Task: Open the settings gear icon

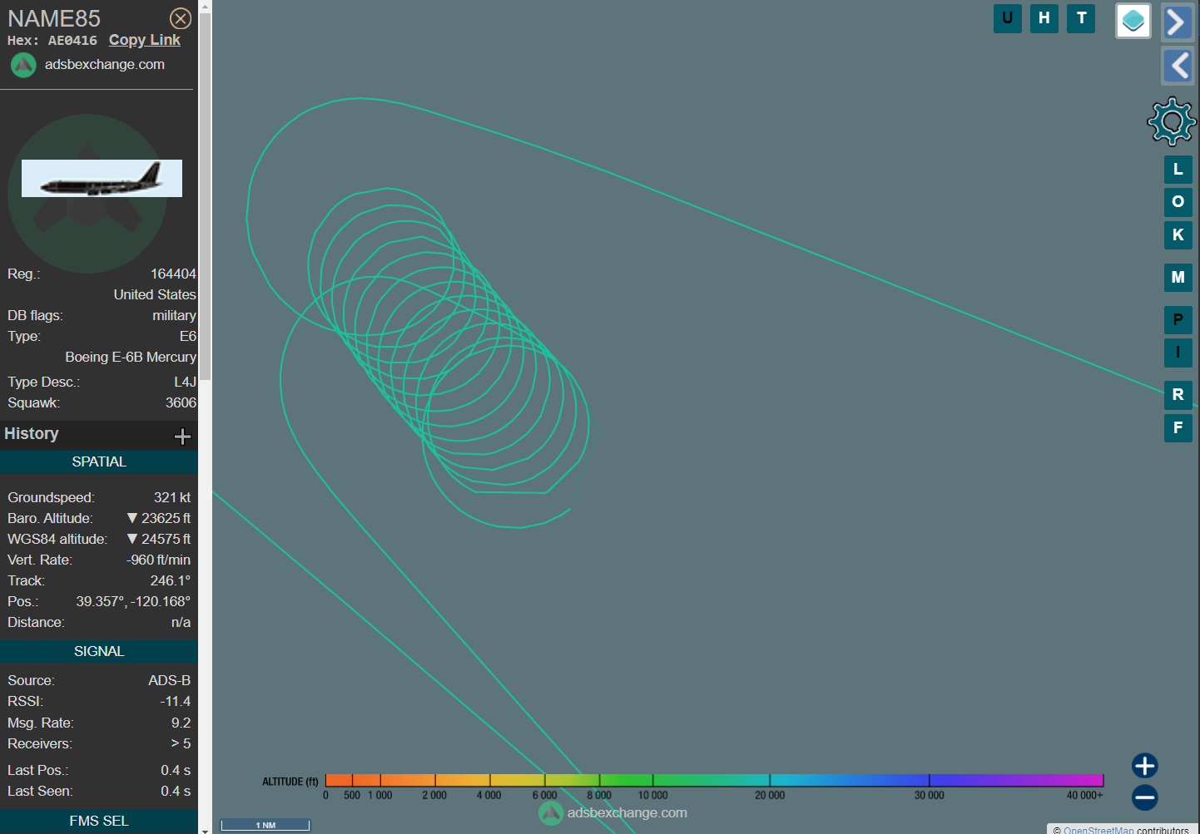Action: pyautogui.click(x=1172, y=121)
